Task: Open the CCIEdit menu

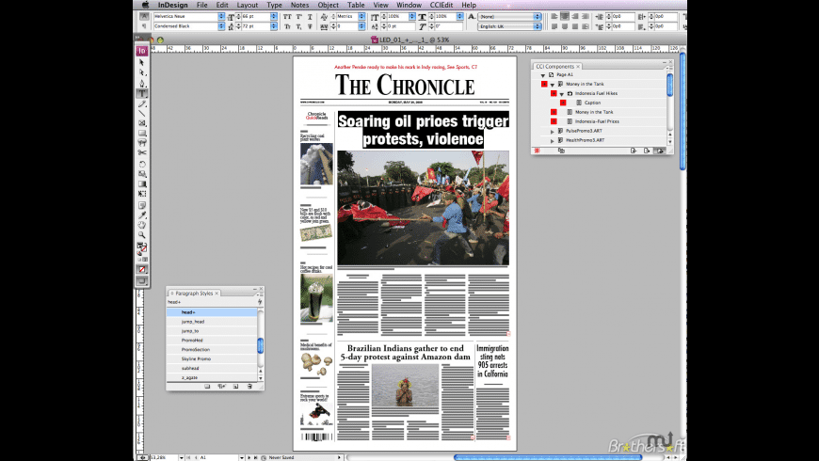Action: click(x=443, y=5)
